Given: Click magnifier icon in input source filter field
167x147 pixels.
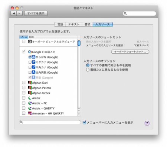Looking at the screenshot, I should click(x=22, y=122).
